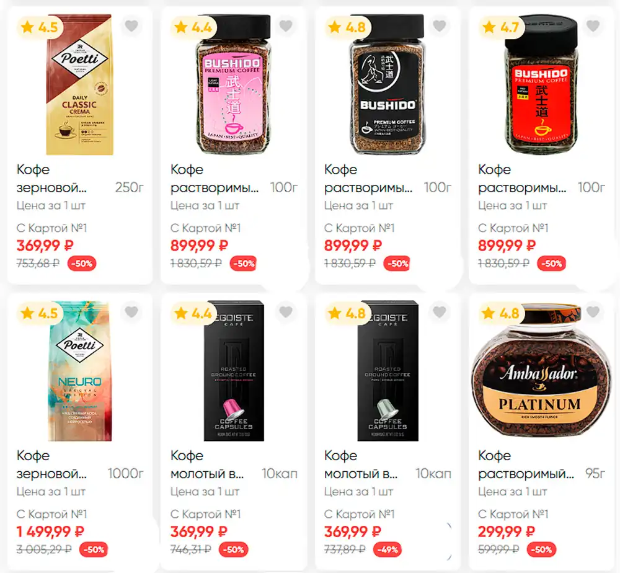620x573 pixels.
Task: Click the heart icon on red Bushido coffee
Action: 593,26
